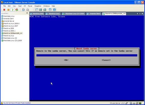The image size is (145, 105).
Task: Click the green Power On play button
Action: (13, 10)
